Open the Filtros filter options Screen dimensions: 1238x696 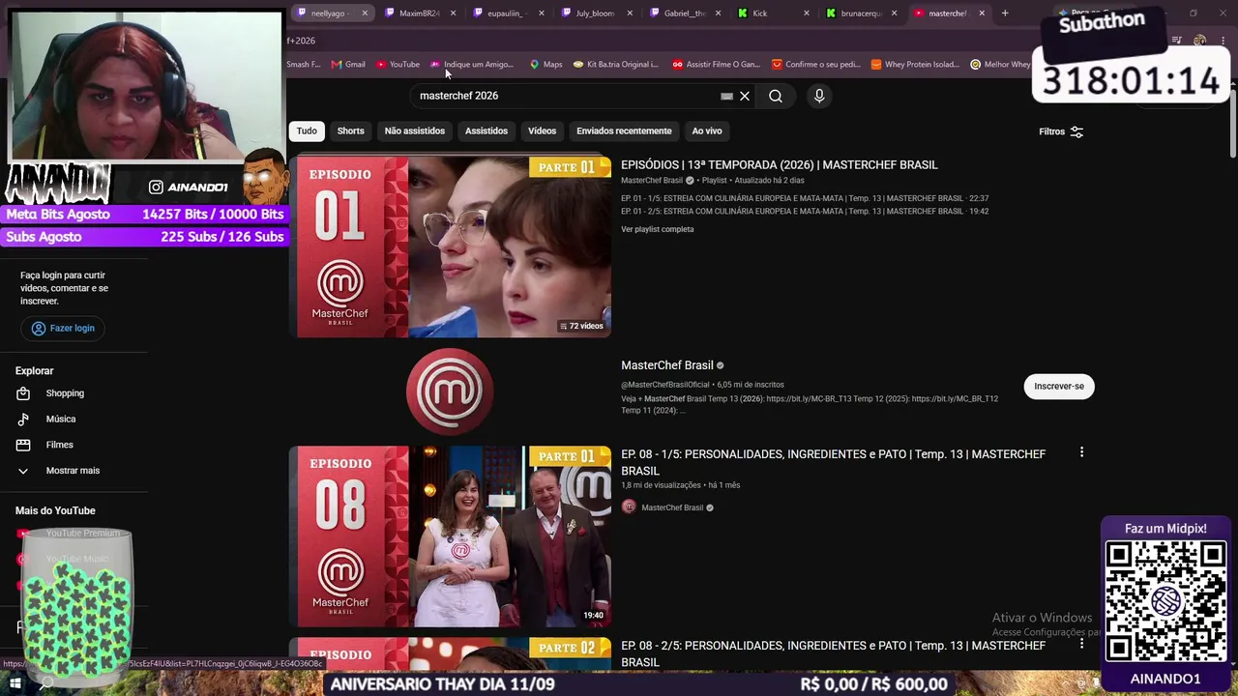click(x=1061, y=131)
